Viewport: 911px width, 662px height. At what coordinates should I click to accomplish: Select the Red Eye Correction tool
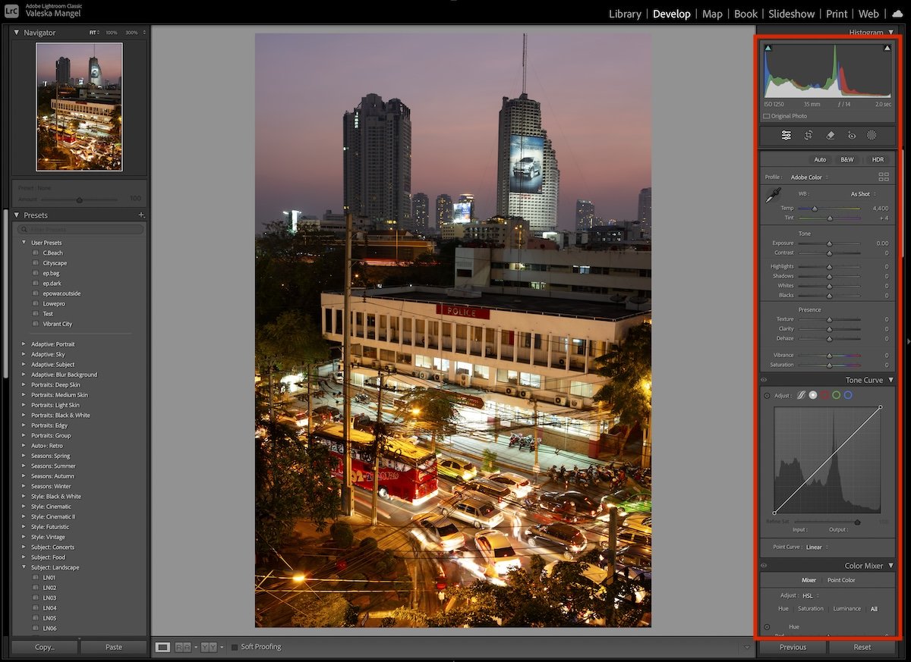(x=851, y=135)
